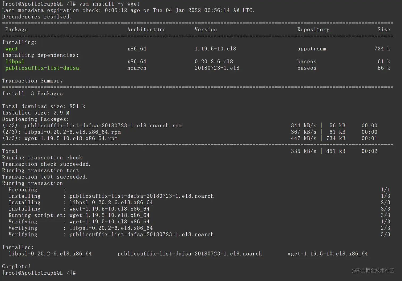Click the 'yum install -y wget' command text
The image size is (402, 281).
pos(109,4)
